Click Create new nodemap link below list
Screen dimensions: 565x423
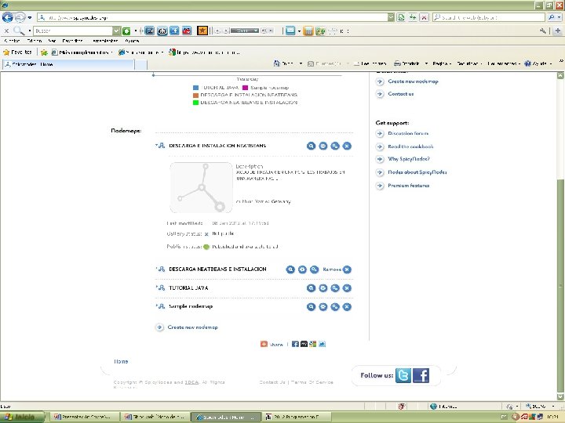click(192, 327)
